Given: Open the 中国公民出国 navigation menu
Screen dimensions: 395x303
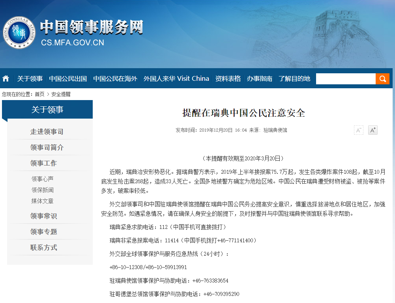Looking at the screenshot, I should (x=68, y=79).
